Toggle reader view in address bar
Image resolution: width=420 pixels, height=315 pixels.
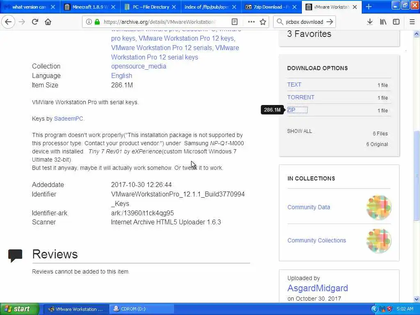[234, 22]
